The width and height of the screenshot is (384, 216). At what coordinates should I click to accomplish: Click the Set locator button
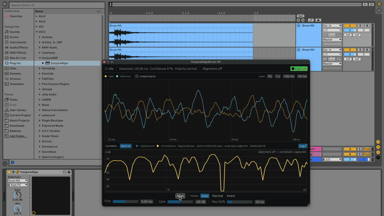pos(300,16)
